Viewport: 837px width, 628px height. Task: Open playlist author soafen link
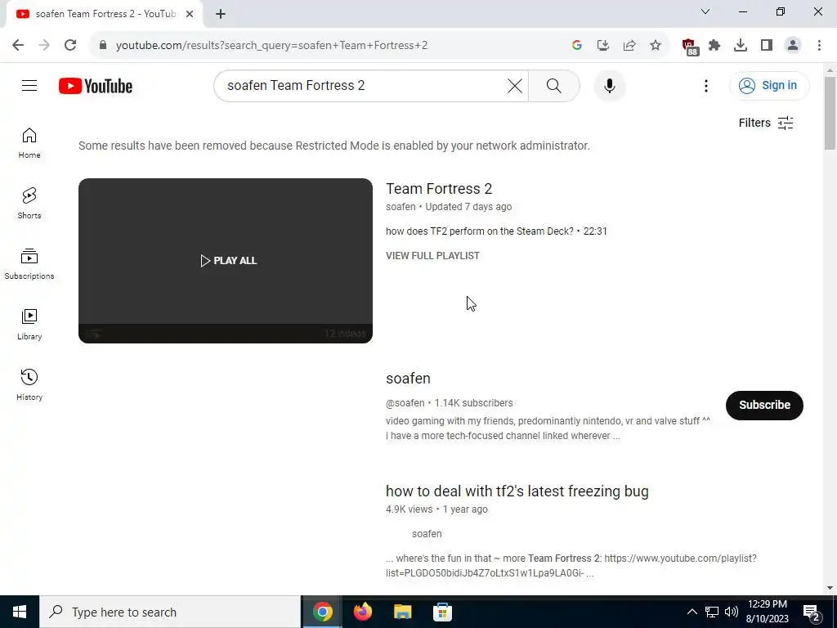coord(401,207)
